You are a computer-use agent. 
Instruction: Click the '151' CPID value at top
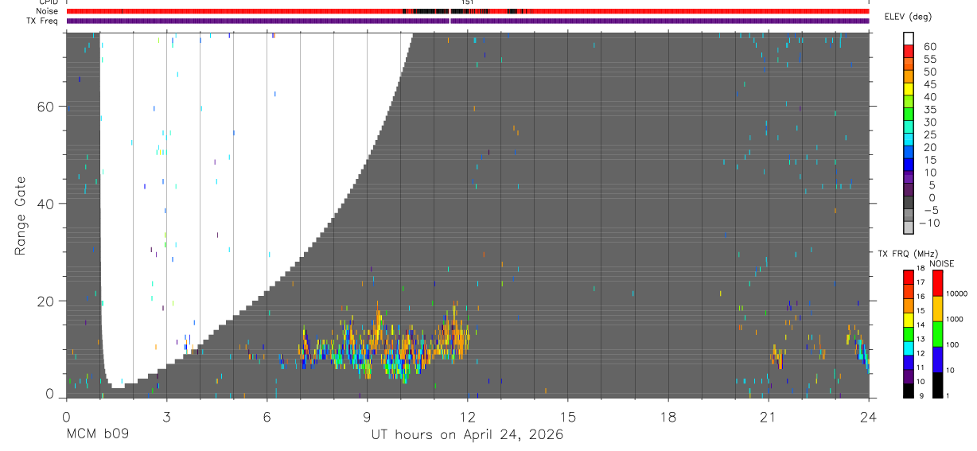point(468,2)
